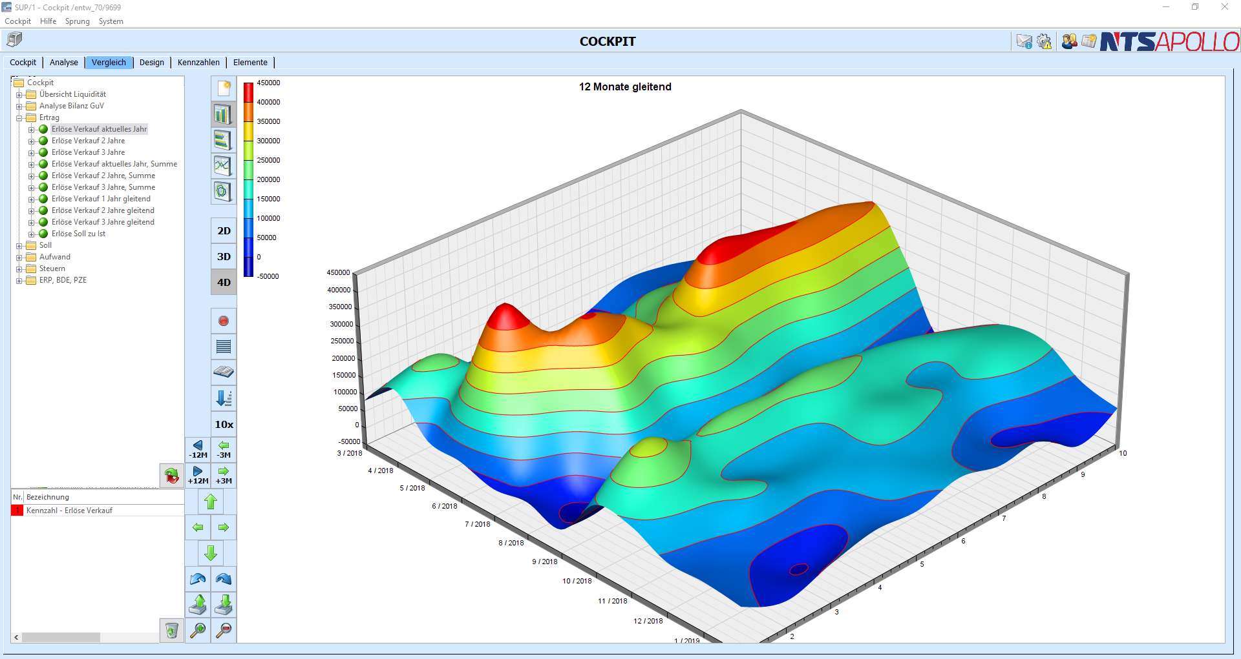Zoom out with the minus magnifier
Image resolution: width=1241 pixels, height=659 pixels.
[224, 630]
